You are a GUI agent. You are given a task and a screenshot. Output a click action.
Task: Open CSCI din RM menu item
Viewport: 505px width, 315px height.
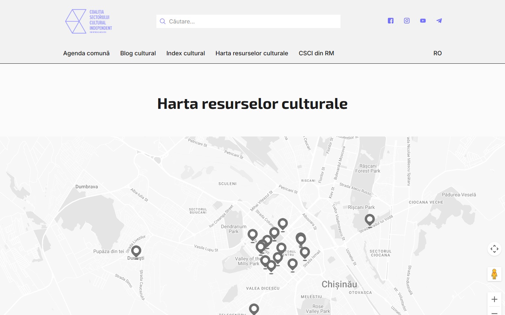tap(316, 53)
